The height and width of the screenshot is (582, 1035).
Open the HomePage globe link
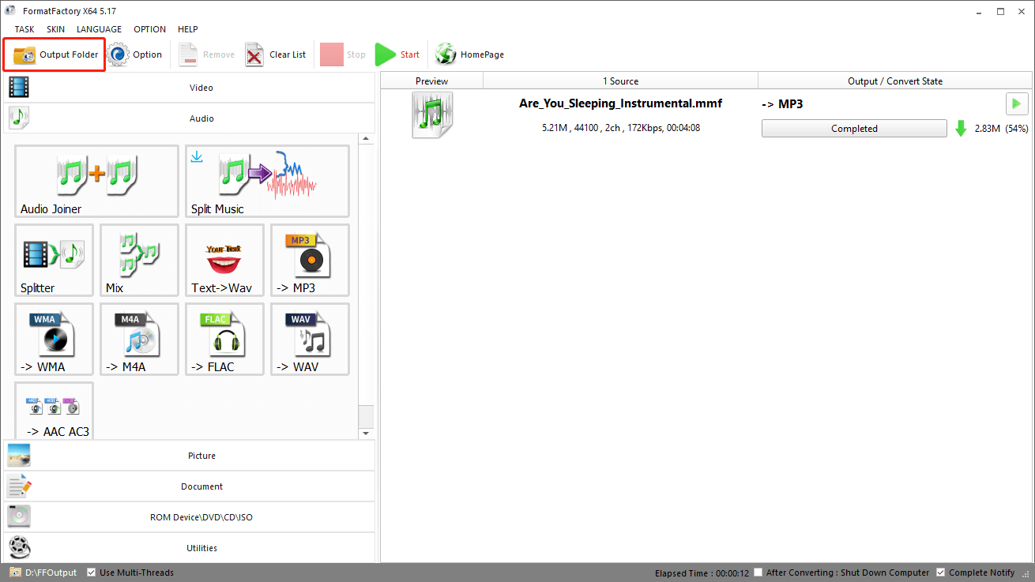tap(470, 54)
